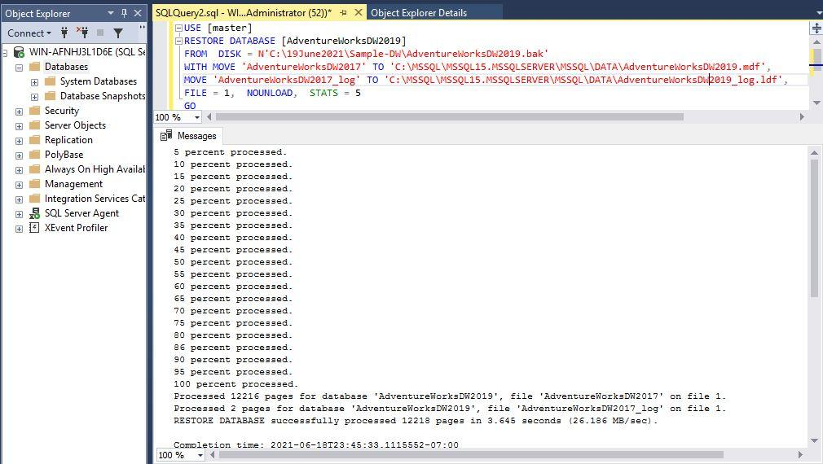This screenshot has width=823, height=464.
Task: Select Database Snapshots in the tree
Action: (x=103, y=96)
